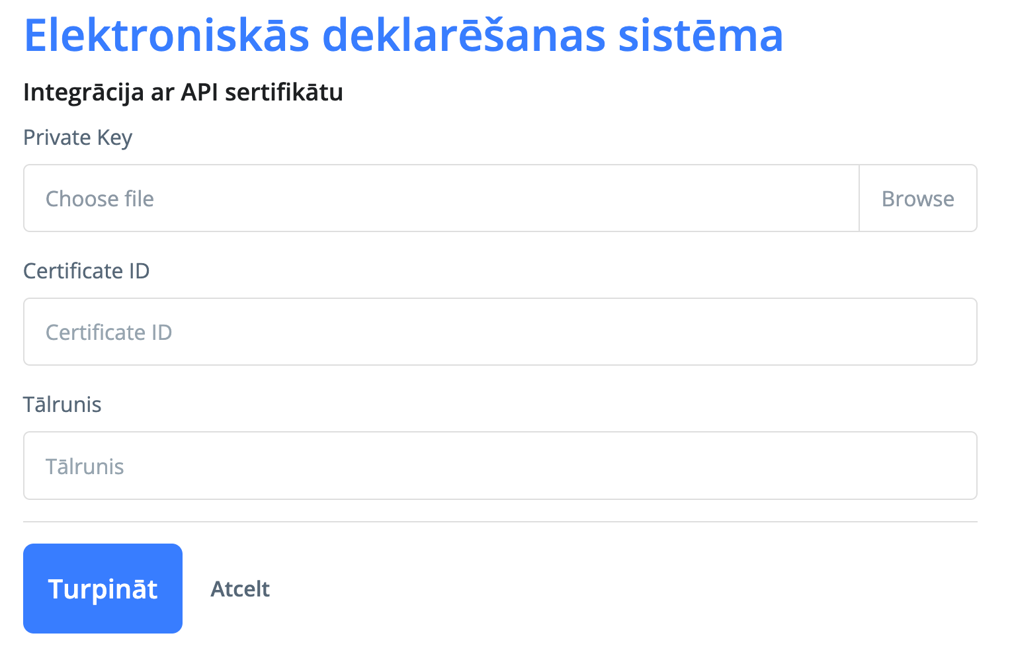
Task: Click the Tālrunis label above the input
Action: [63, 405]
